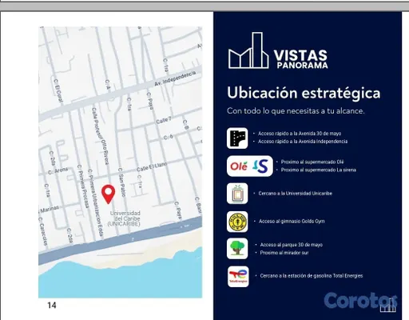Click 'Próximo al supermercado La sirena' line

(x=319, y=170)
